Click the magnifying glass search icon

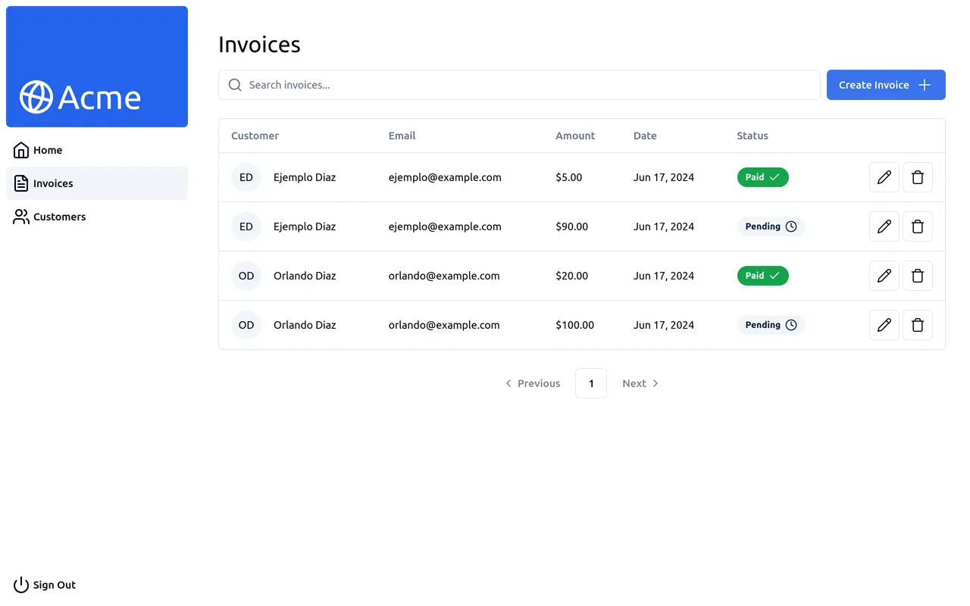pos(235,85)
